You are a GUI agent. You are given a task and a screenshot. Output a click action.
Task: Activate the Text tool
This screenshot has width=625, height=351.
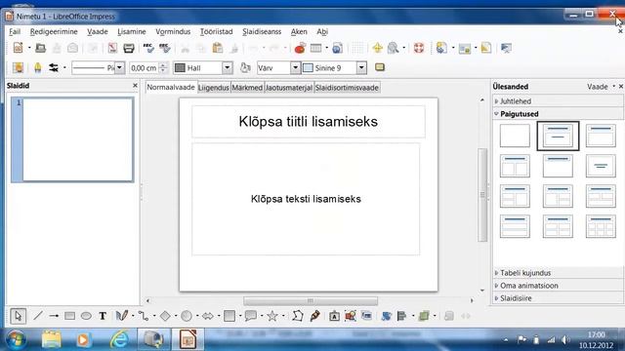pyautogui.click(x=103, y=316)
